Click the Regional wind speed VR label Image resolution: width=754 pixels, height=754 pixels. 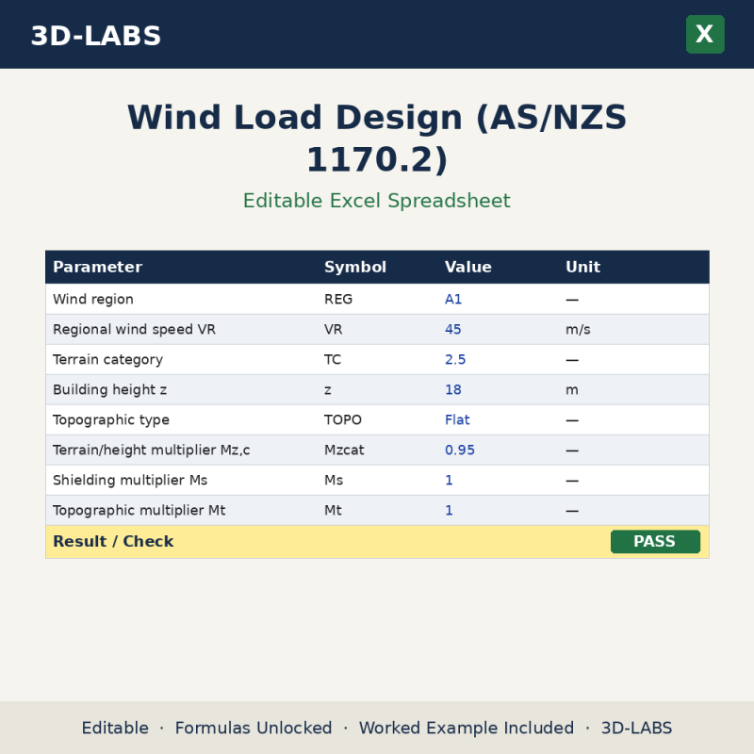pyautogui.click(x=134, y=329)
